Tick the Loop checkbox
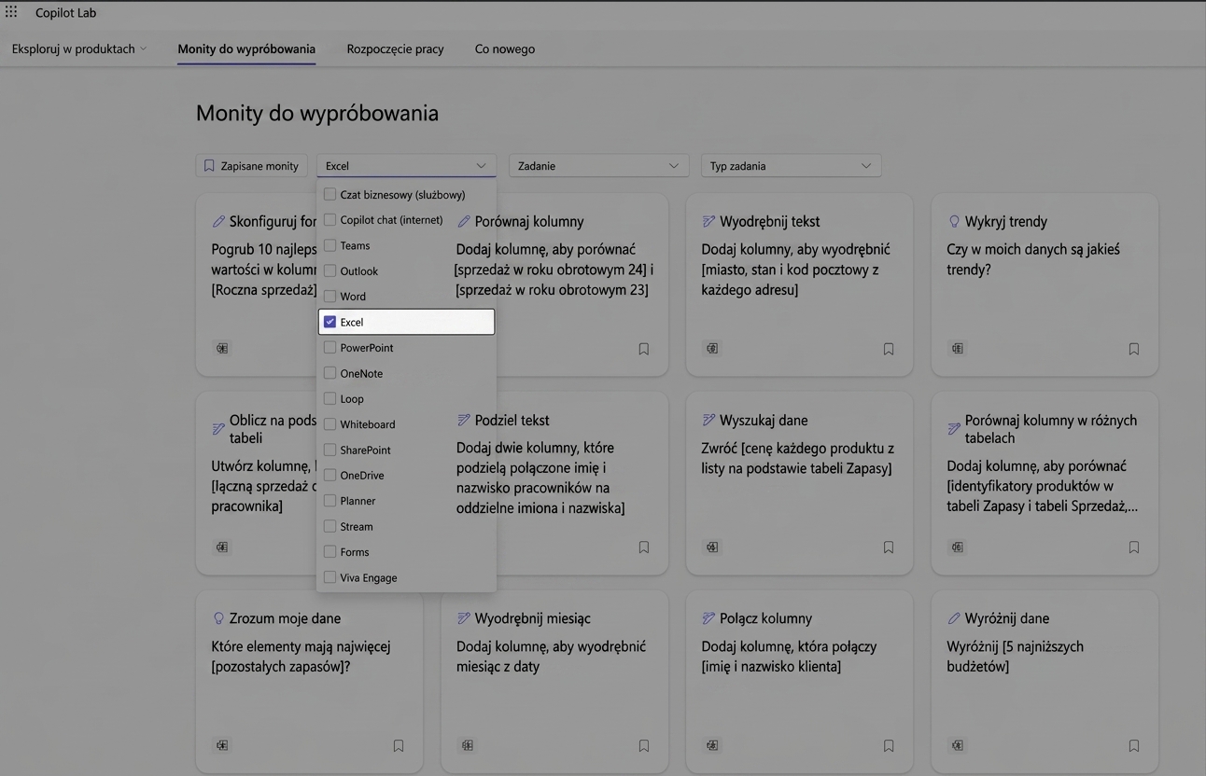Screen dimensions: 1206x776 [330, 398]
